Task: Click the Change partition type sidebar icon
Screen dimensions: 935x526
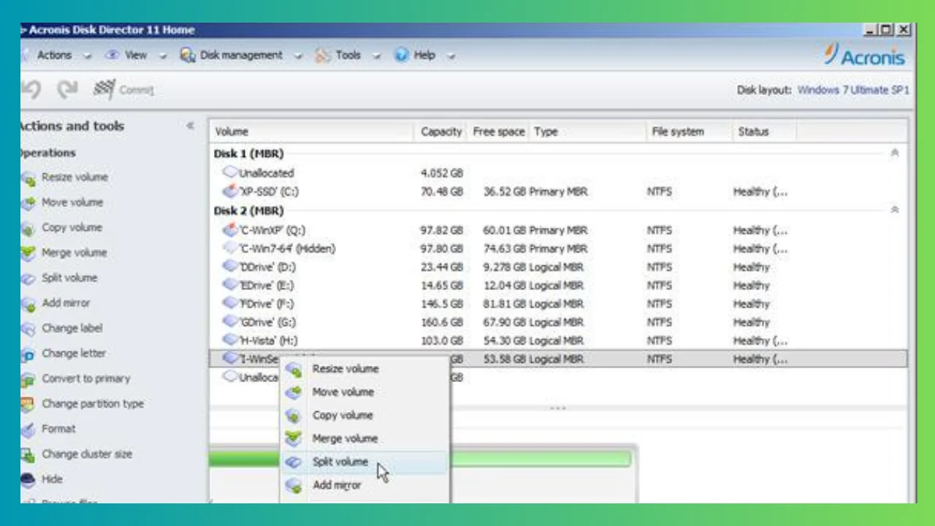Action: tap(28, 405)
